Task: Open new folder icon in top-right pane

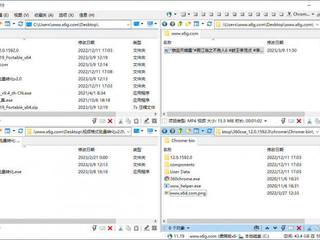Action: pos(188,24)
